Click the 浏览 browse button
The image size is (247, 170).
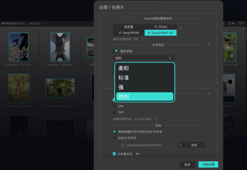point(194,145)
